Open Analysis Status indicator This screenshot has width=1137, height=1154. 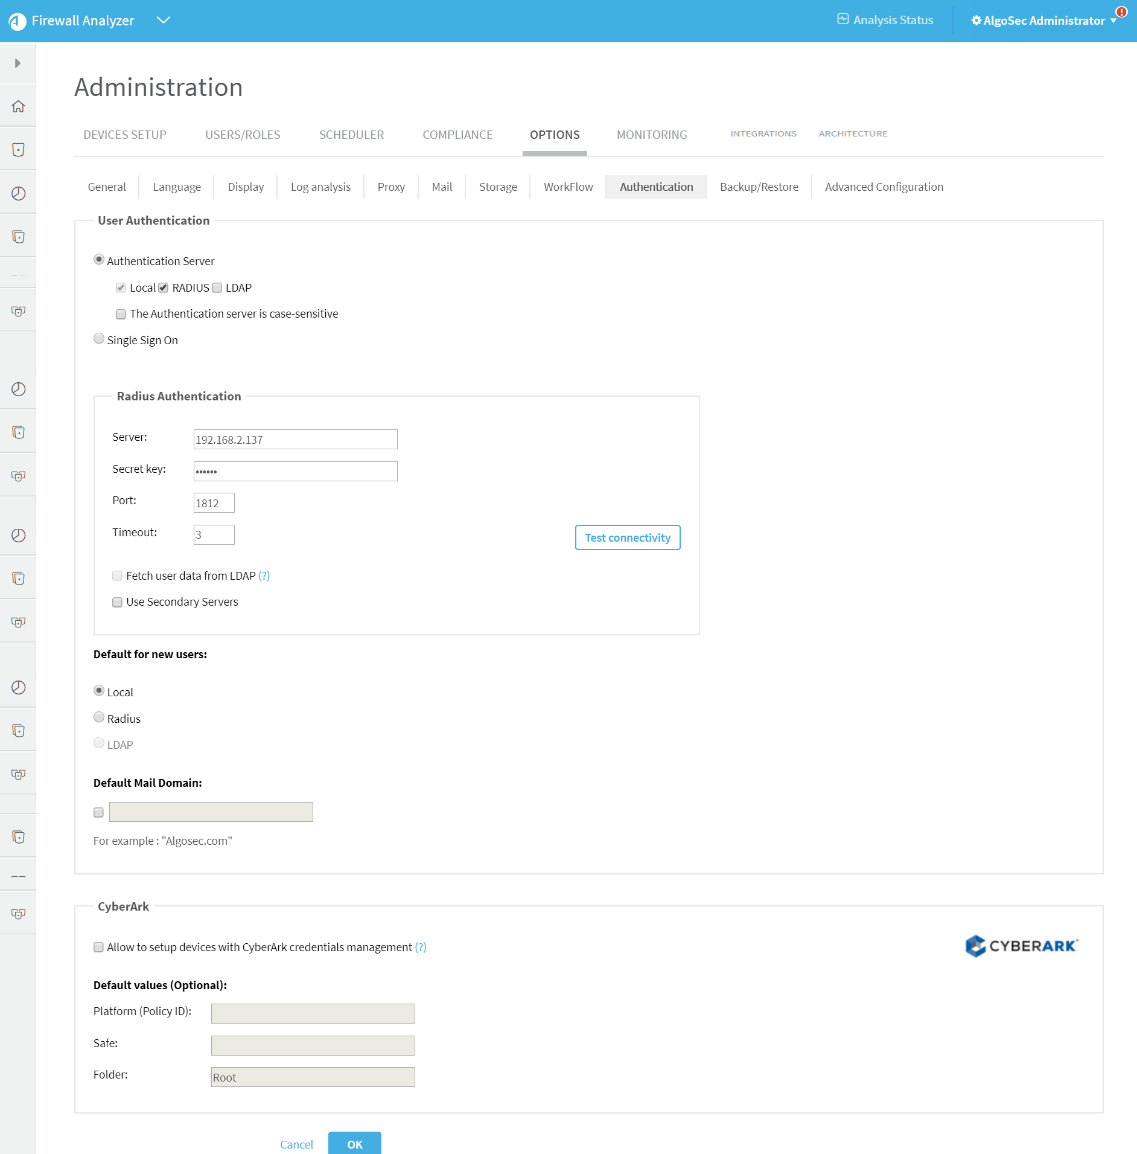885,20
